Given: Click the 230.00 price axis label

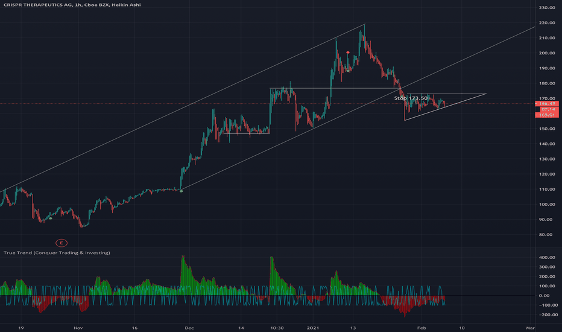Looking at the screenshot, I should click(x=547, y=7).
